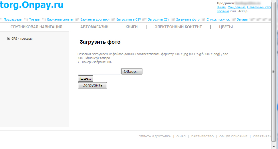Open the Список покупок link
The width and height of the screenshot is (278, 149).
218,19
